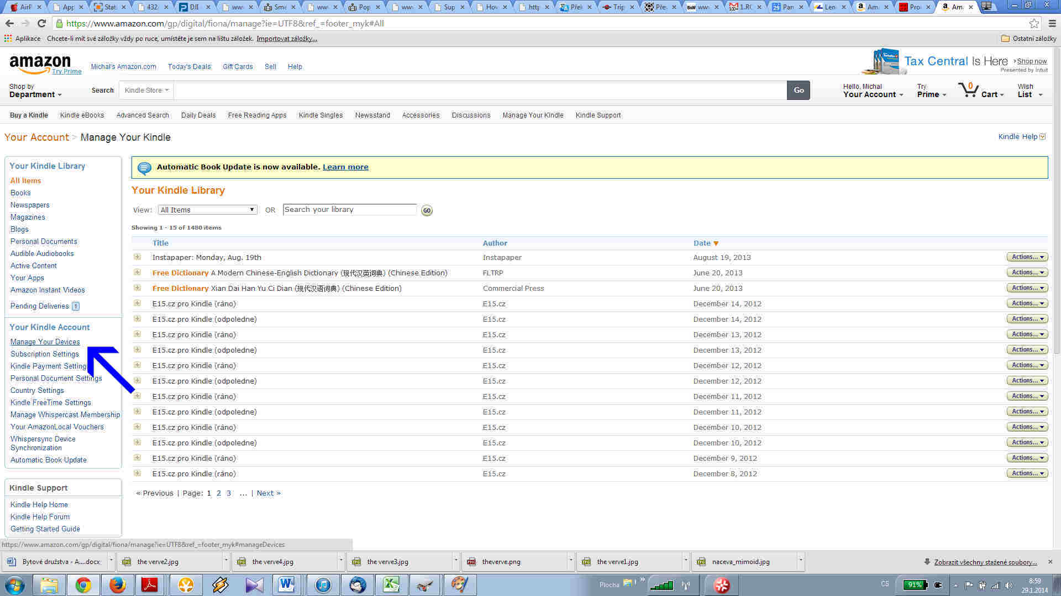Expand the Xian Dai Han Yu Ci Dian row
The image size is (1061, 596).
tap(137, 288)
